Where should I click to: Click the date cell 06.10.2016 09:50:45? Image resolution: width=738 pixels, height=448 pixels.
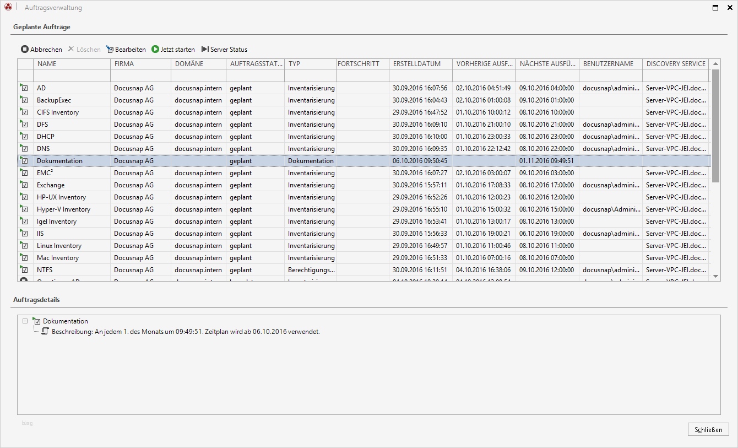tap(420, 161)
